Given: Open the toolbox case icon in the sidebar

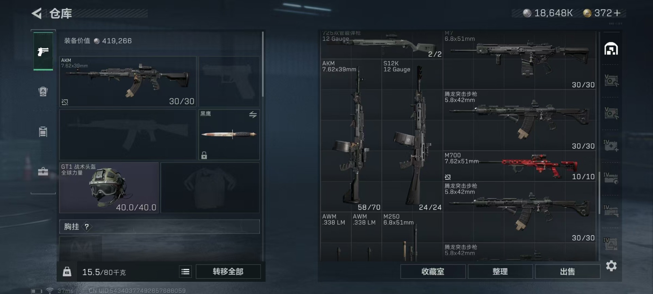Looking at the screenshot, I should coord(43,171).
